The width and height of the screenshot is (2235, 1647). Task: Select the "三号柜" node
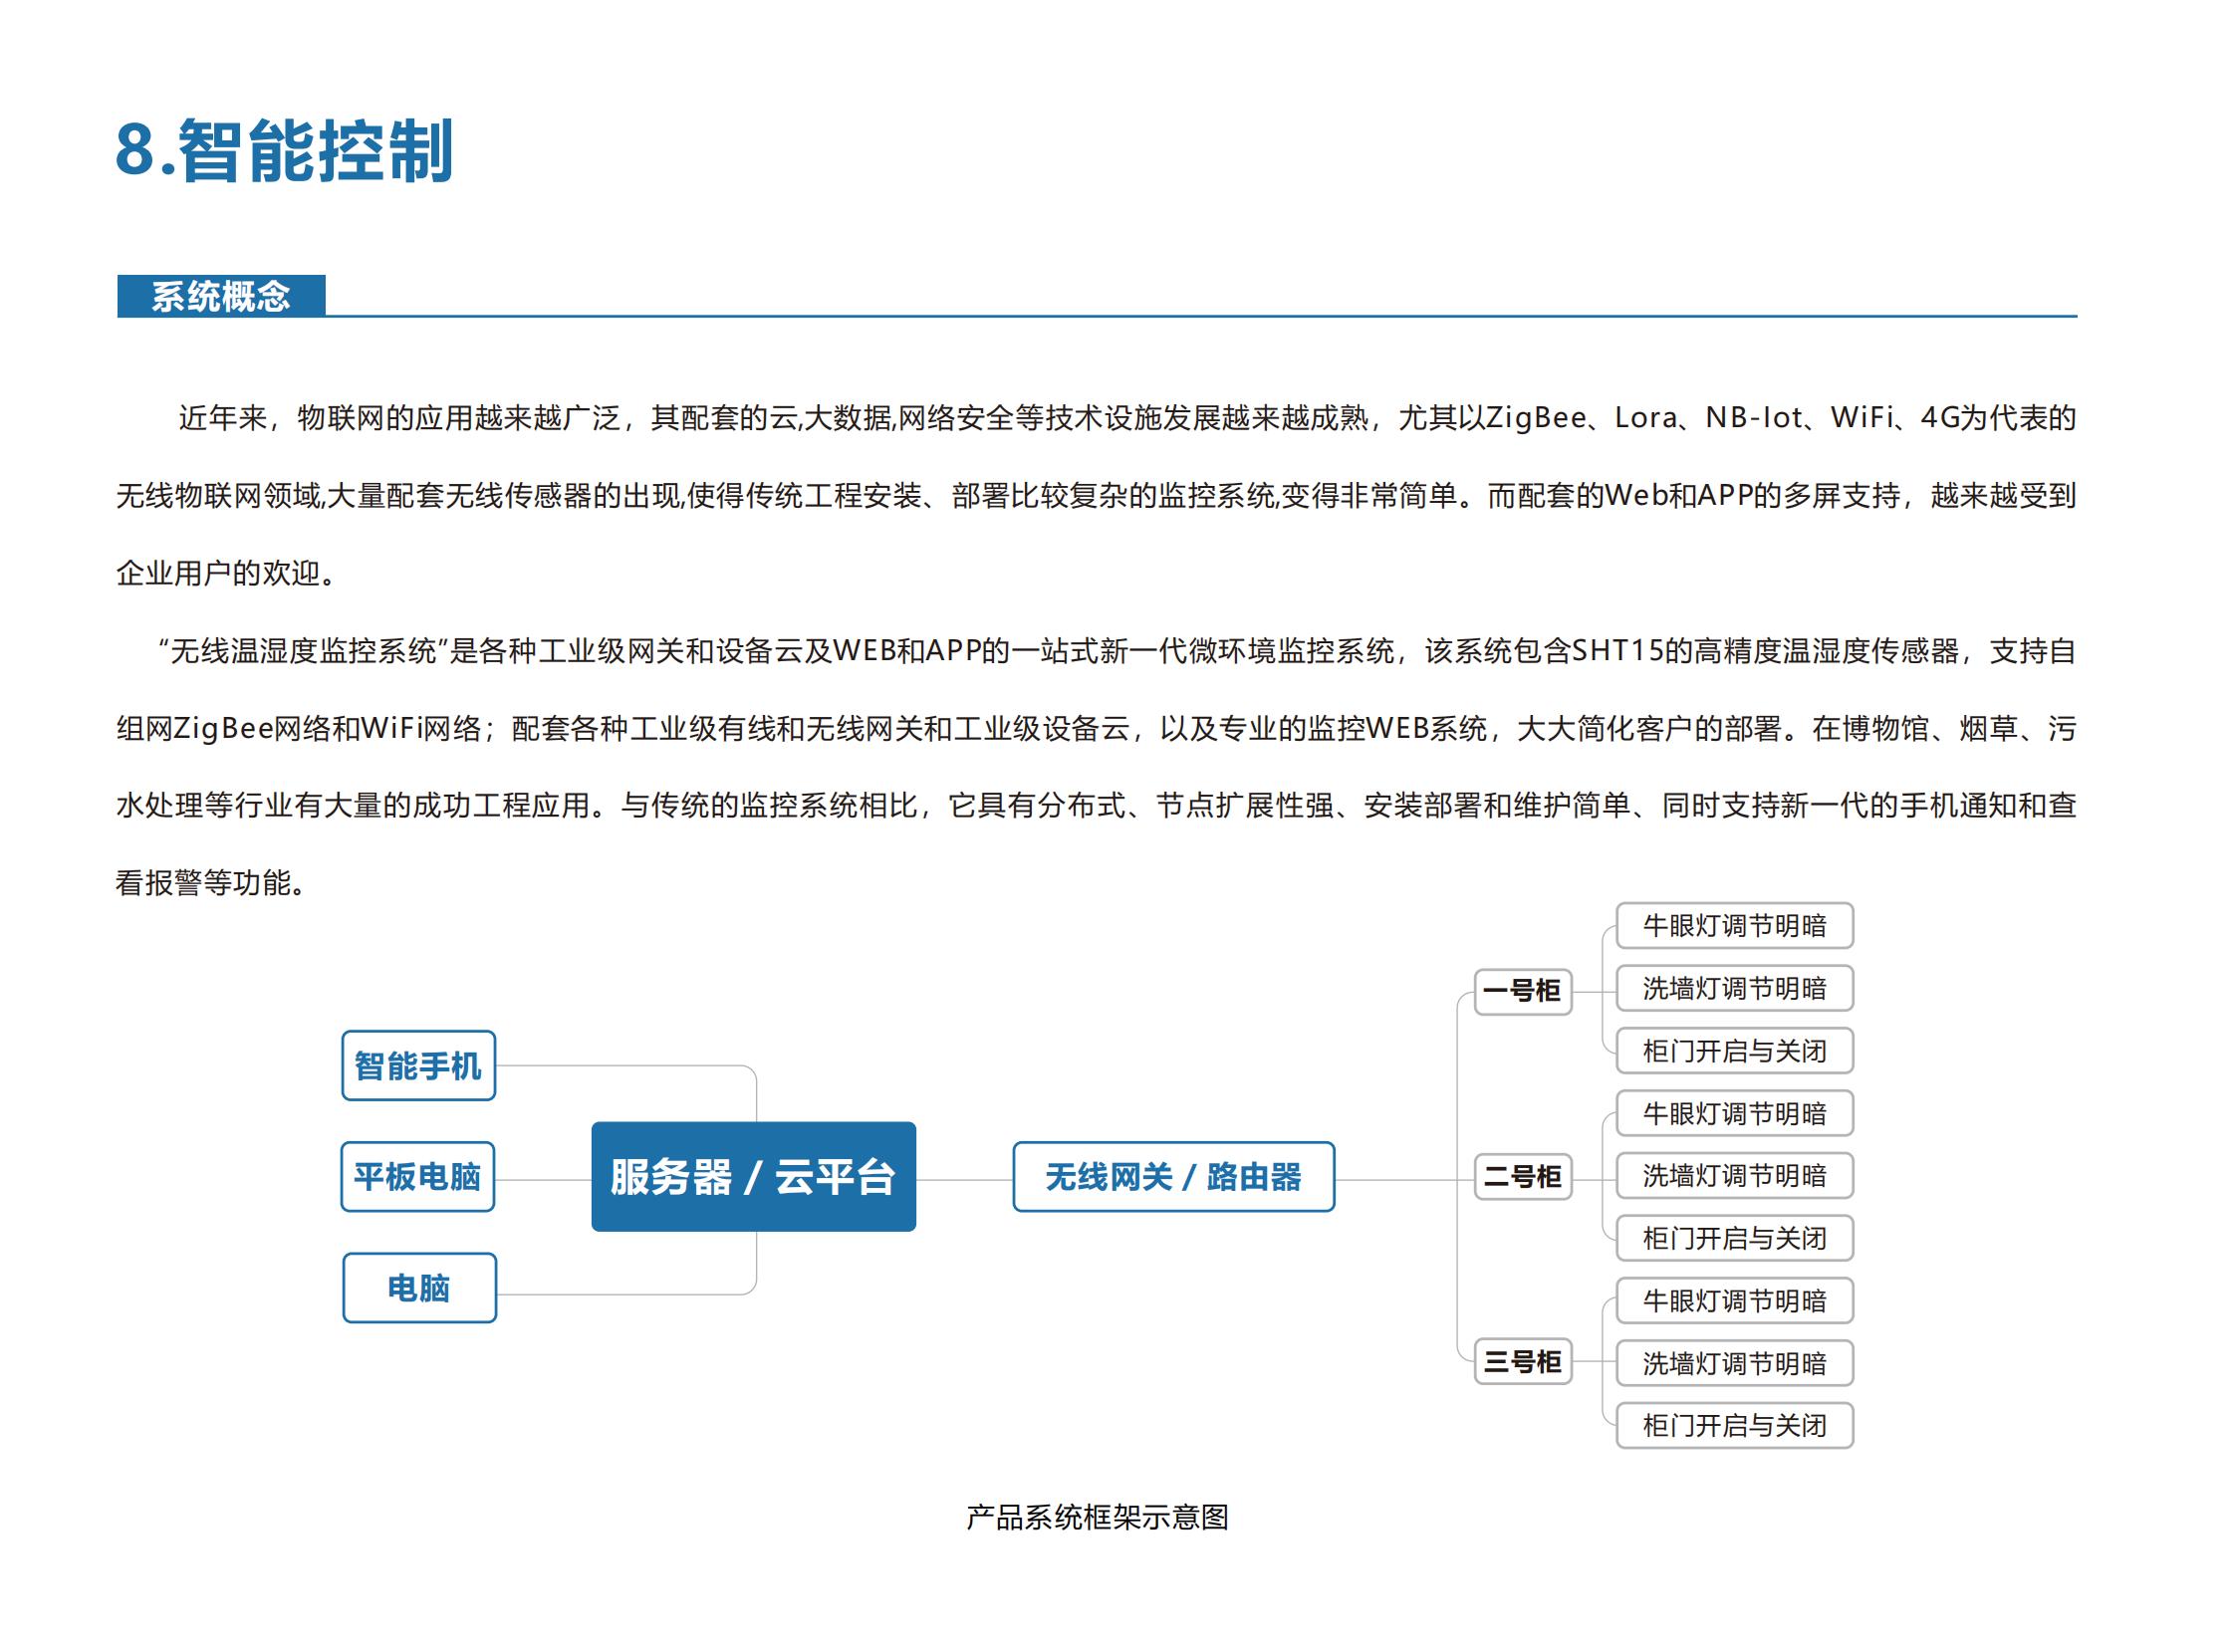tap(1523, 1361)
